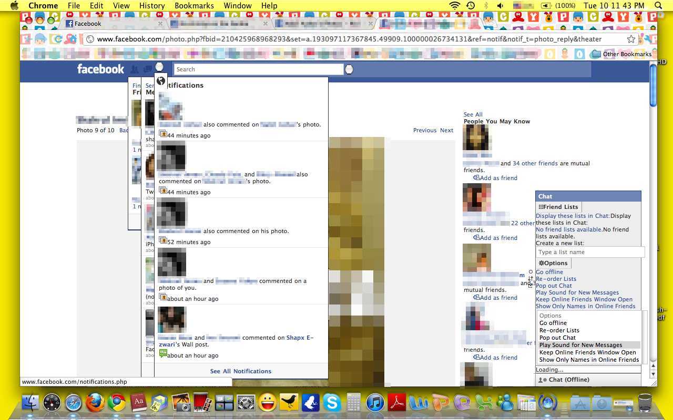Image resolution: width=673 pixels, height=420 pixels.
Task: Click the Photo 9 of 10 text
Action: [x=95, y=130]
